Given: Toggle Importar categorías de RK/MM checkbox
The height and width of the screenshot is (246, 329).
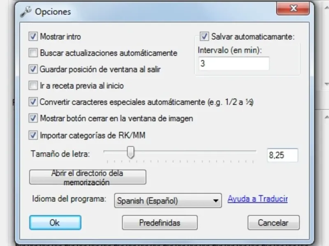Looking at the screenshot, I should [x=33, y=135].
